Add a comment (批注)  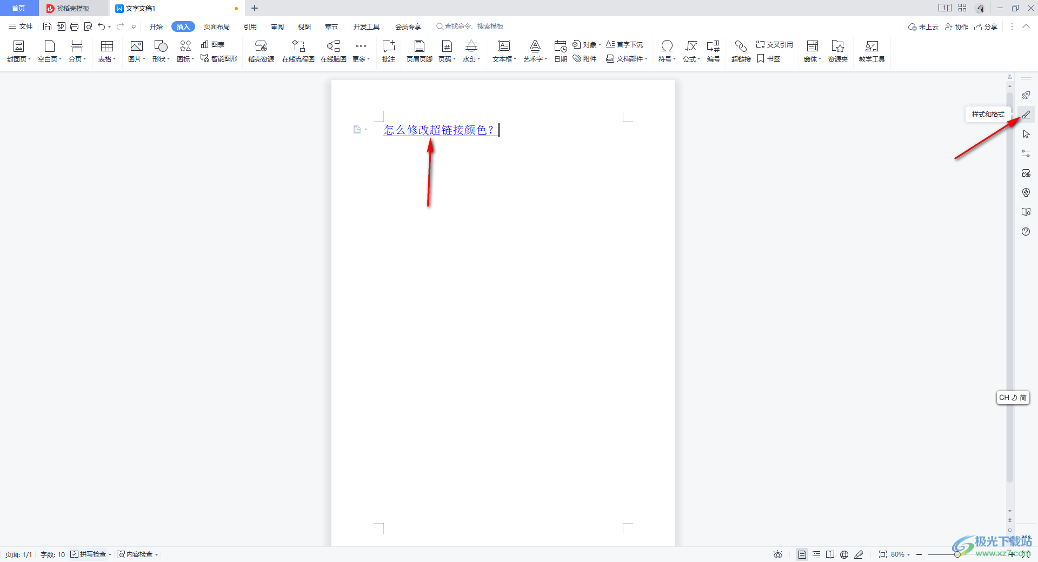pos(389,51)
